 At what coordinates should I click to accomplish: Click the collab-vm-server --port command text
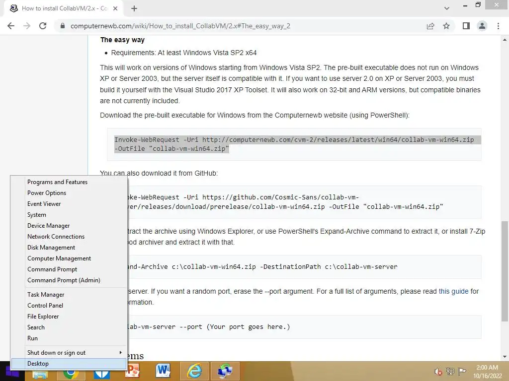point(209,326)
